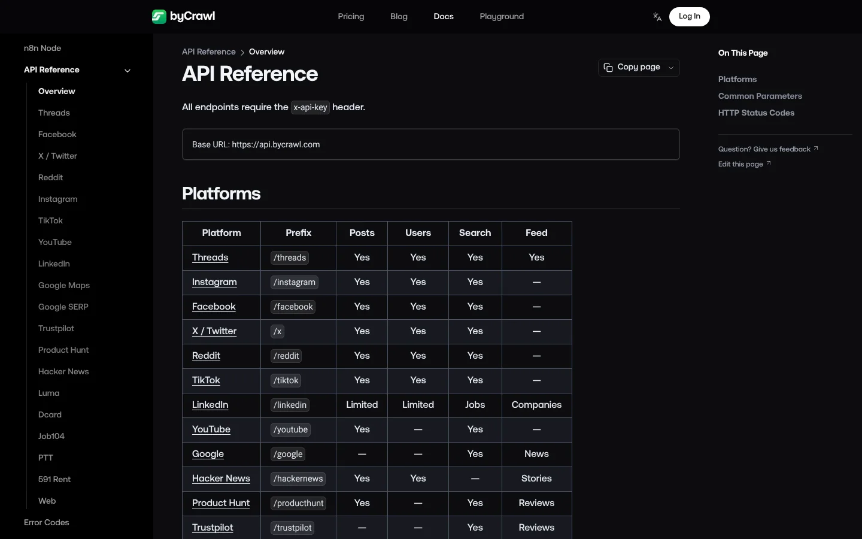Image resolution: width=862 pixels, height=539 pixels.
Task: Open the language translation icon
Action: coord(657,17)
